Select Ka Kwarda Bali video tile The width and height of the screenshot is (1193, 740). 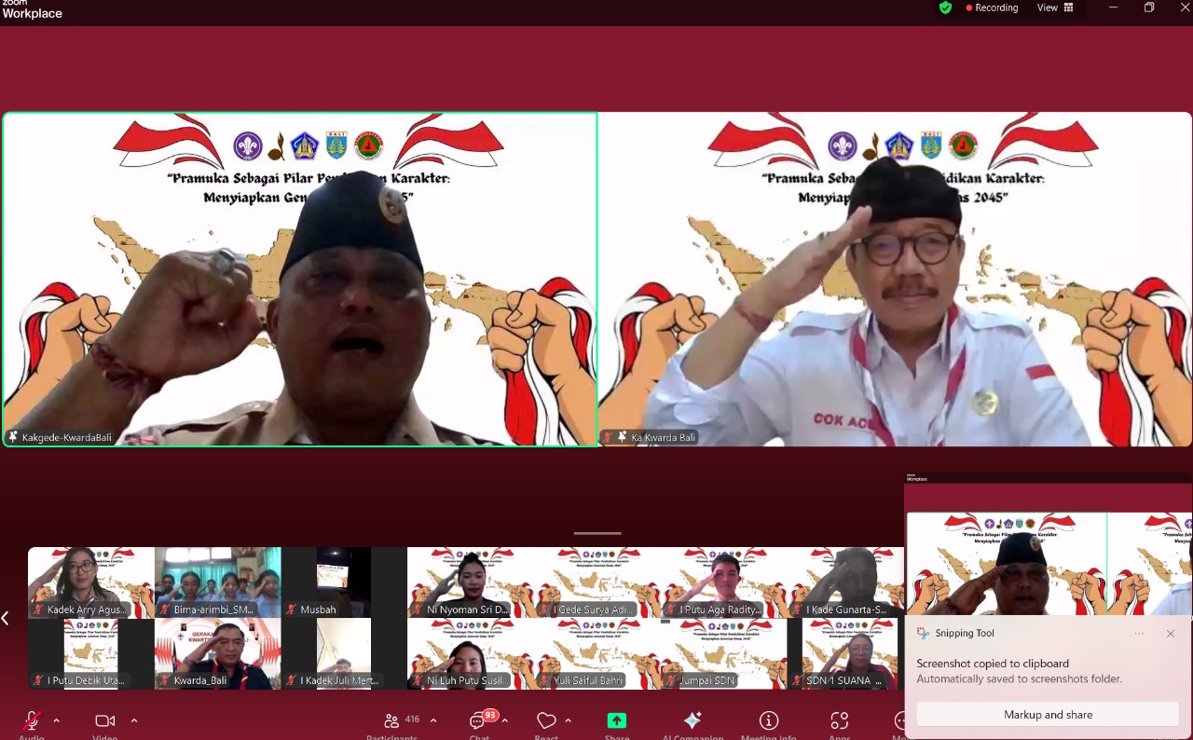895,280
